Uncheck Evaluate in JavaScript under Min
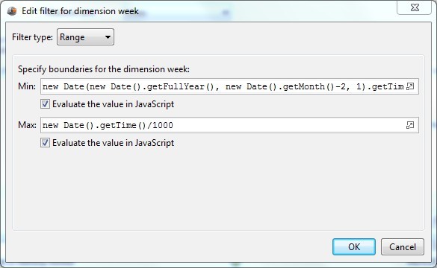This screenshot has width=437, height=268. click(x=45, y=104)
